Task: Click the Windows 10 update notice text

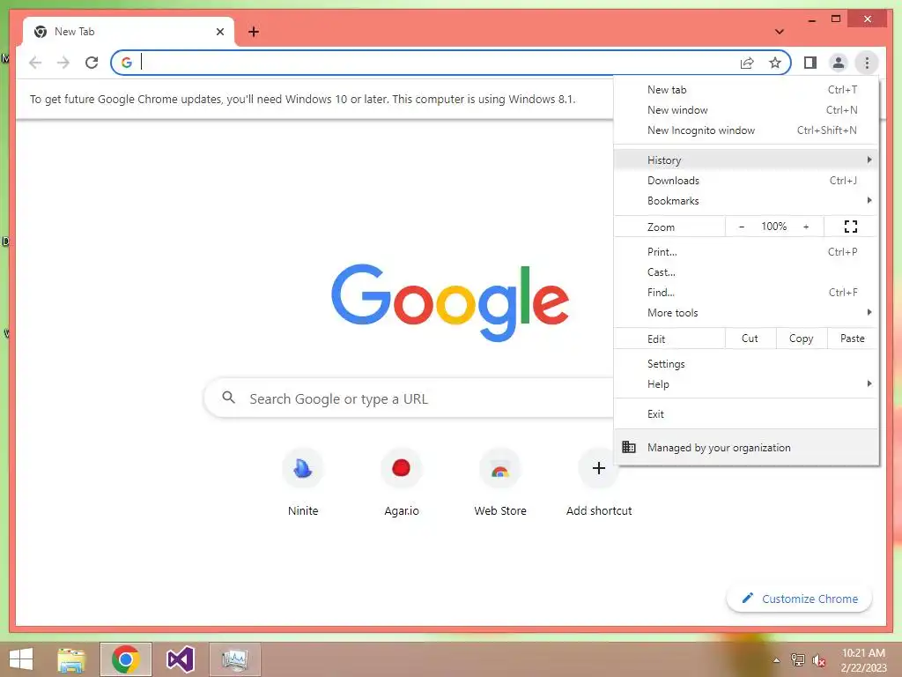Action: tap(303, 99)
